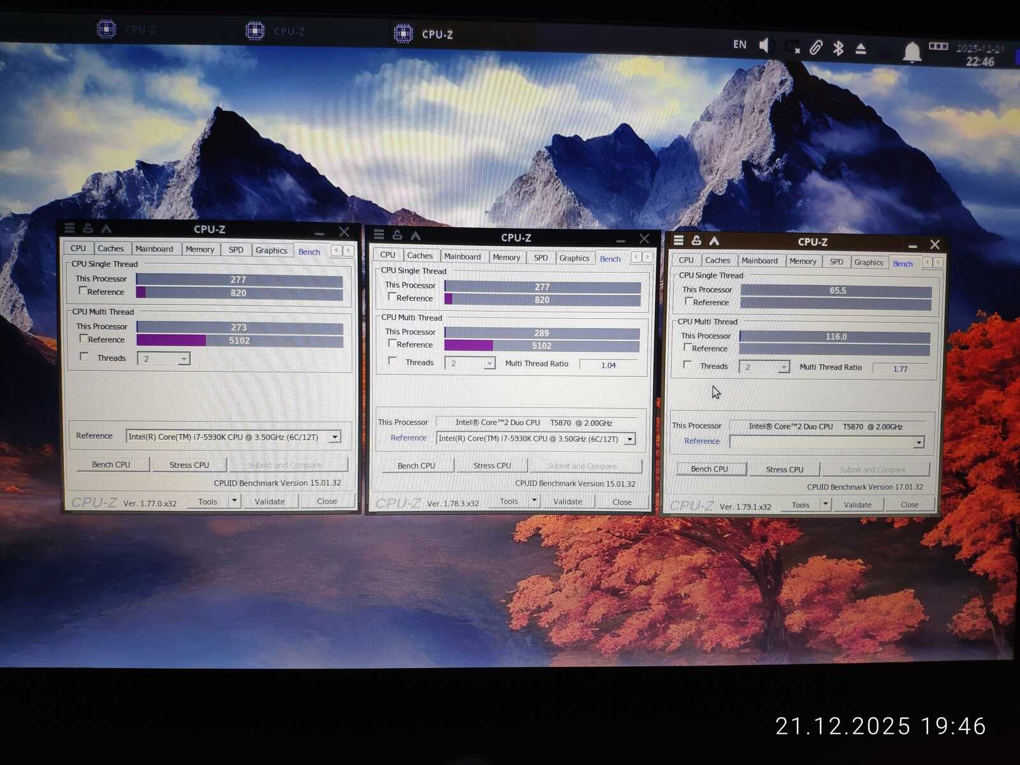Expand the Reference processor dropdown in CPU-Z 1.77
The height and width of the screenshot is (765, 1020).
[335, 437]
